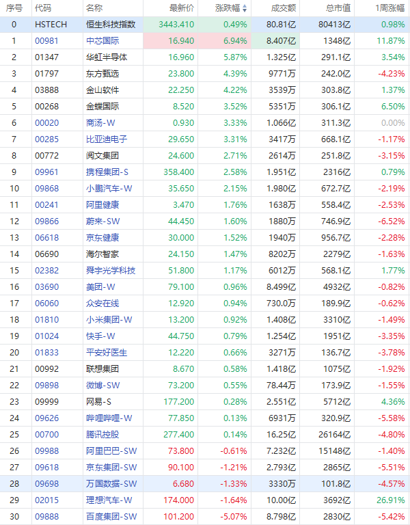Viewport: 410px width, 525px height.
Task: Open 阿里健康 stock link
Action: click(102, 205)
